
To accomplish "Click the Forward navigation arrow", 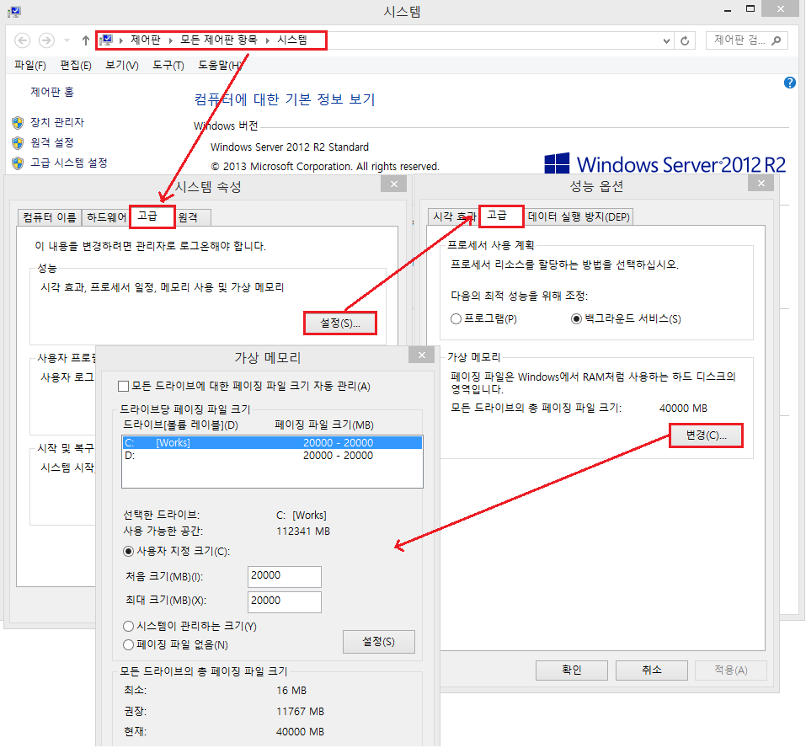I will [x=47, y=40].
